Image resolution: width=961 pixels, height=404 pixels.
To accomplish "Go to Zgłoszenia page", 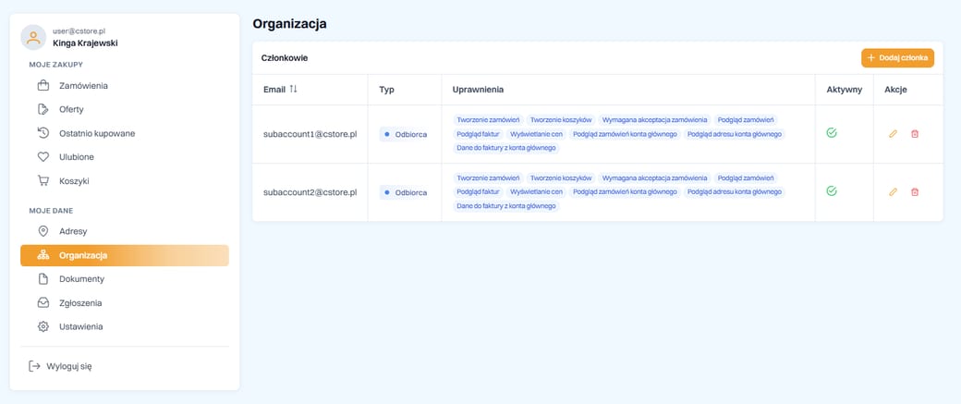I will (x=125, y=303).
